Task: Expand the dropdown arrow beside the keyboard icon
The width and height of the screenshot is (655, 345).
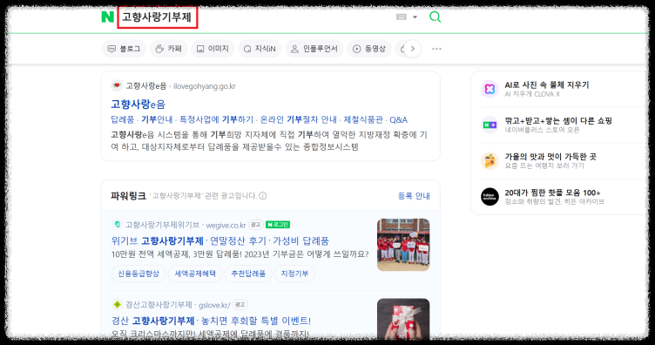Action: tap(415, 17)
